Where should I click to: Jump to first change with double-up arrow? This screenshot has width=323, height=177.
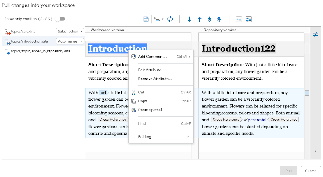[x=219, y=19]
